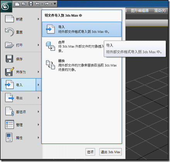Screen dimensions: 170x162
Task: Select the 首选项 menu entry
Action: pos(21,112)
